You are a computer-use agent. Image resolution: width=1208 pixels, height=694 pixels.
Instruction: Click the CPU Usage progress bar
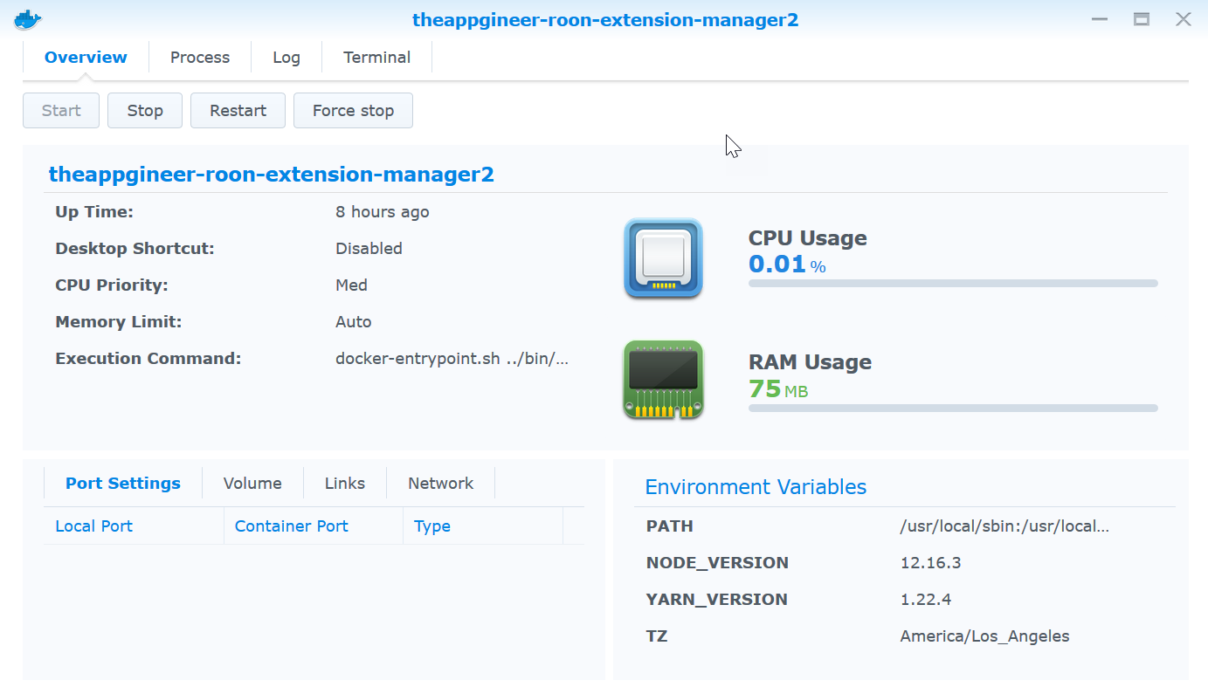(x=952, y=284)
